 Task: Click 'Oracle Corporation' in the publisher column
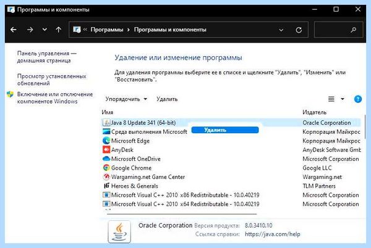[x=326, y=123]
